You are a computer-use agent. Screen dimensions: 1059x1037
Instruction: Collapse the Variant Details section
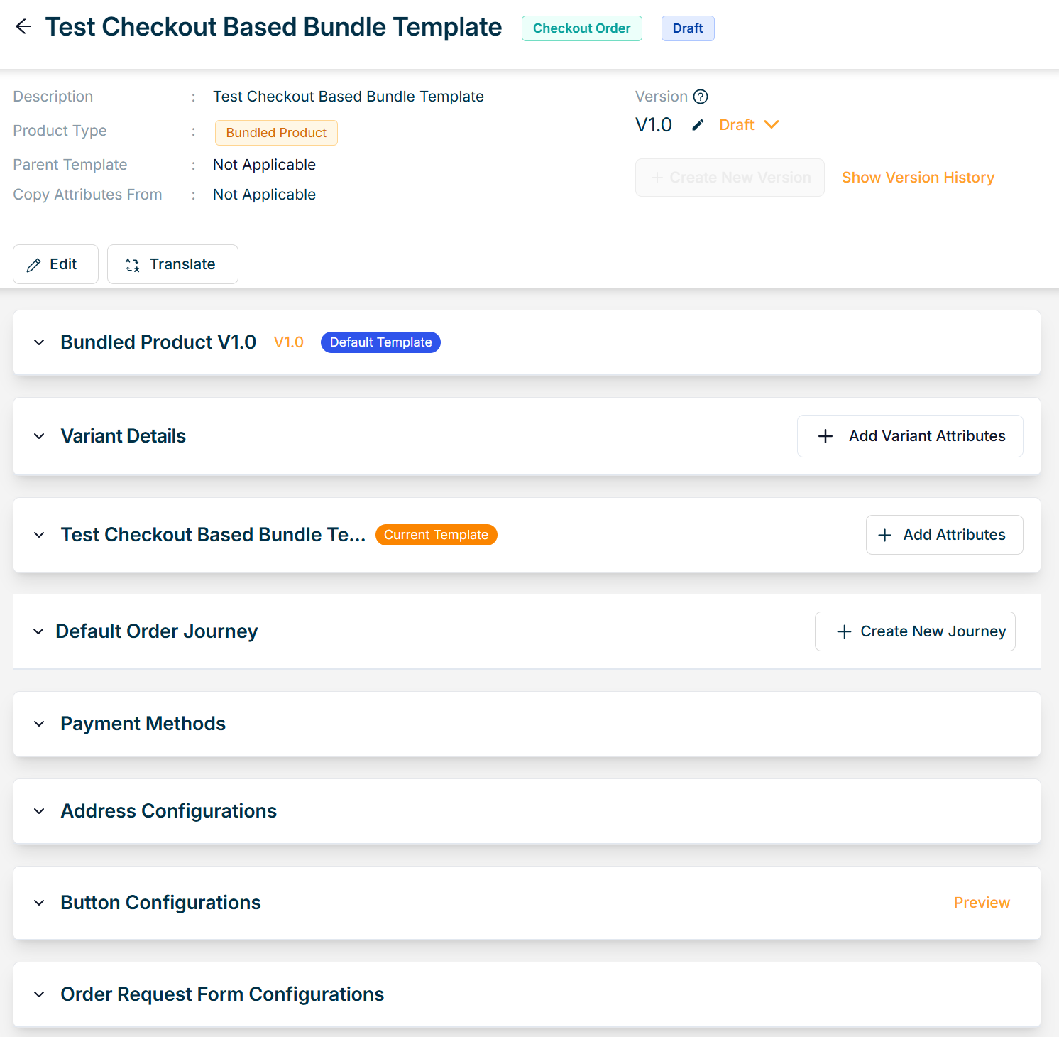point(39,436)
